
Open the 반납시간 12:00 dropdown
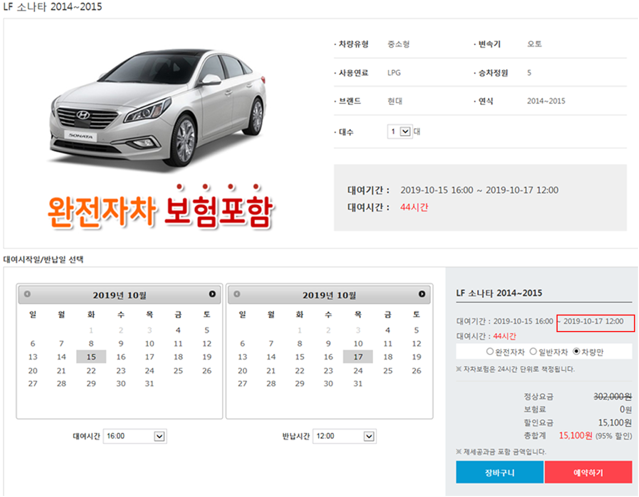[x=345, y=436]
